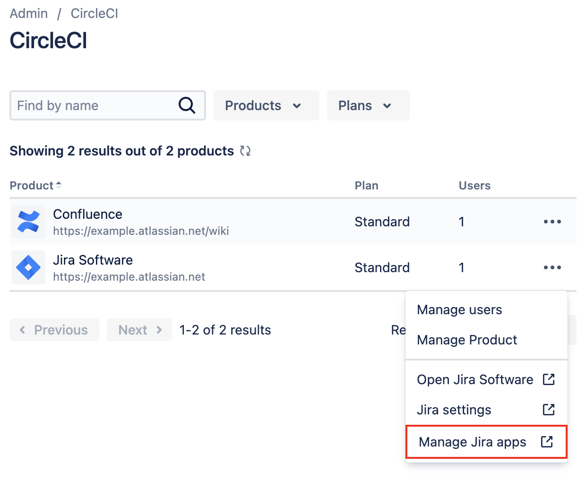Choose Jira settings in the menu
Viewport: 586px width, 481px height.
pos(486,410)
